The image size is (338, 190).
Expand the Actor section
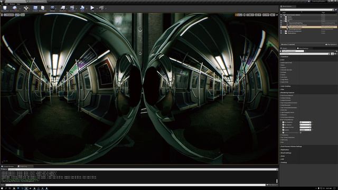pos(283,156)
